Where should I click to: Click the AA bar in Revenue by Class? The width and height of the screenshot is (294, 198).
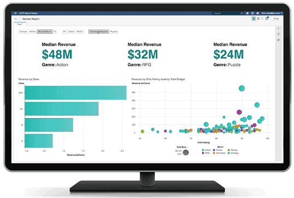click(62, 109)
